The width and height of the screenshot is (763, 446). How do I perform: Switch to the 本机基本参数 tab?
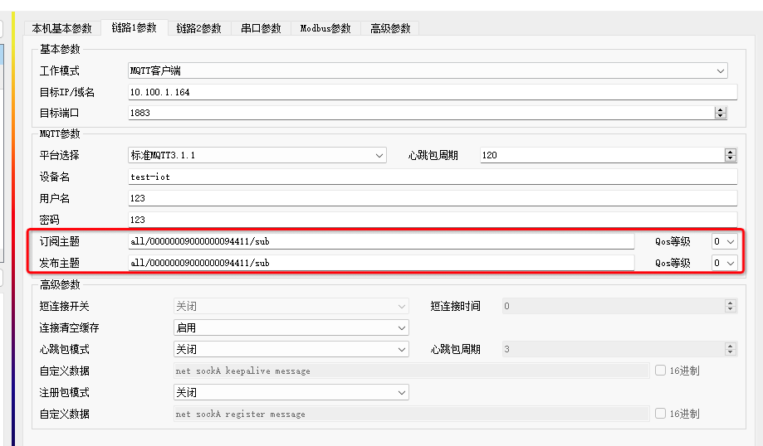(x=62, y=28)
